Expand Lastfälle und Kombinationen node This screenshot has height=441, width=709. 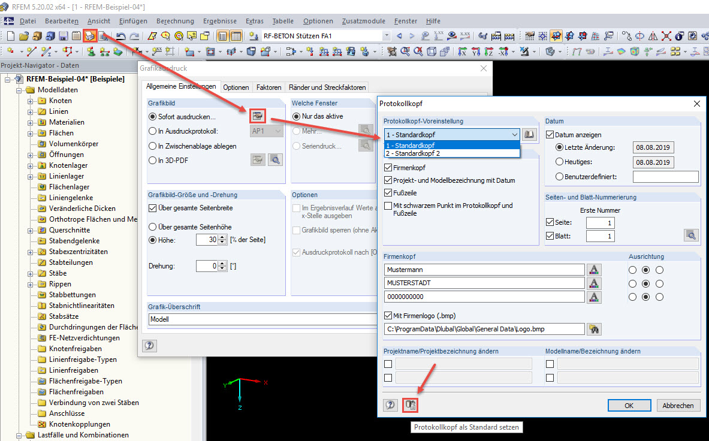(19, 436)
